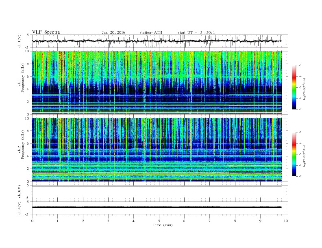Select the 'ch.3(V)' axis label
Viewport: 322px width, 248px height.
[20, 192]
